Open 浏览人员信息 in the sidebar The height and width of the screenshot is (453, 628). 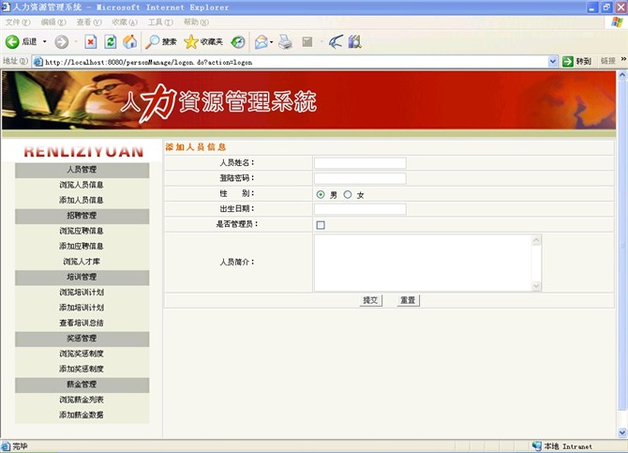82,185
